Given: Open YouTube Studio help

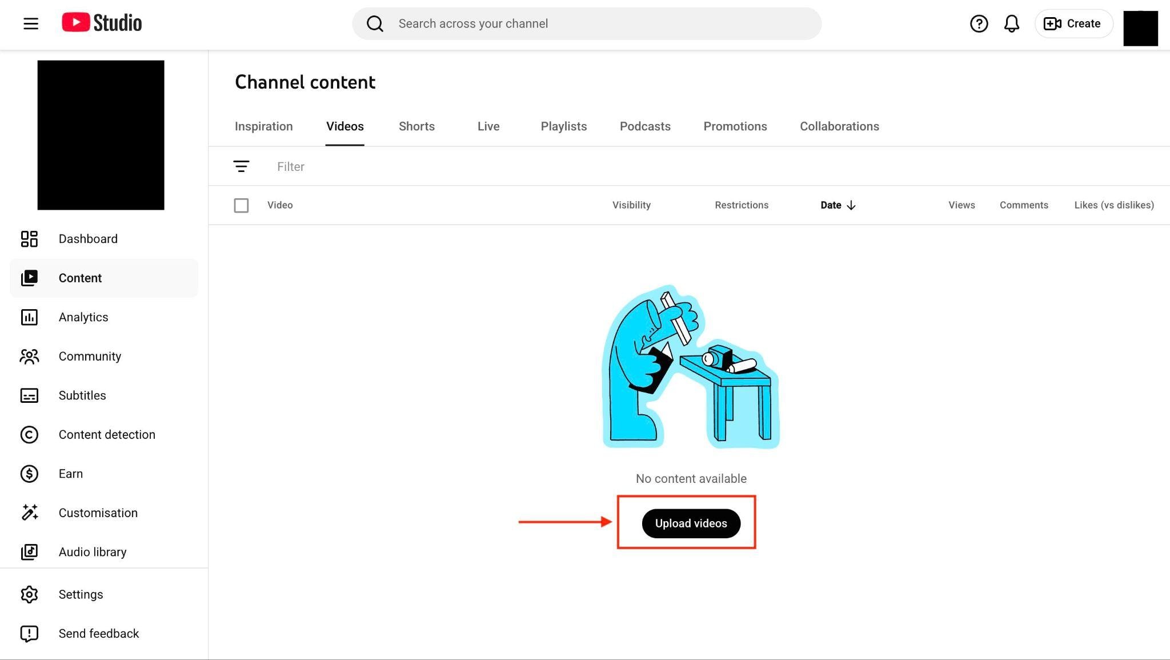Looking at the screenshot, I should point(979,23).
